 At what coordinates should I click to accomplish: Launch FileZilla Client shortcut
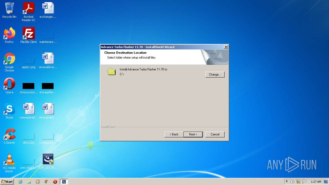[x=29, y=35]
